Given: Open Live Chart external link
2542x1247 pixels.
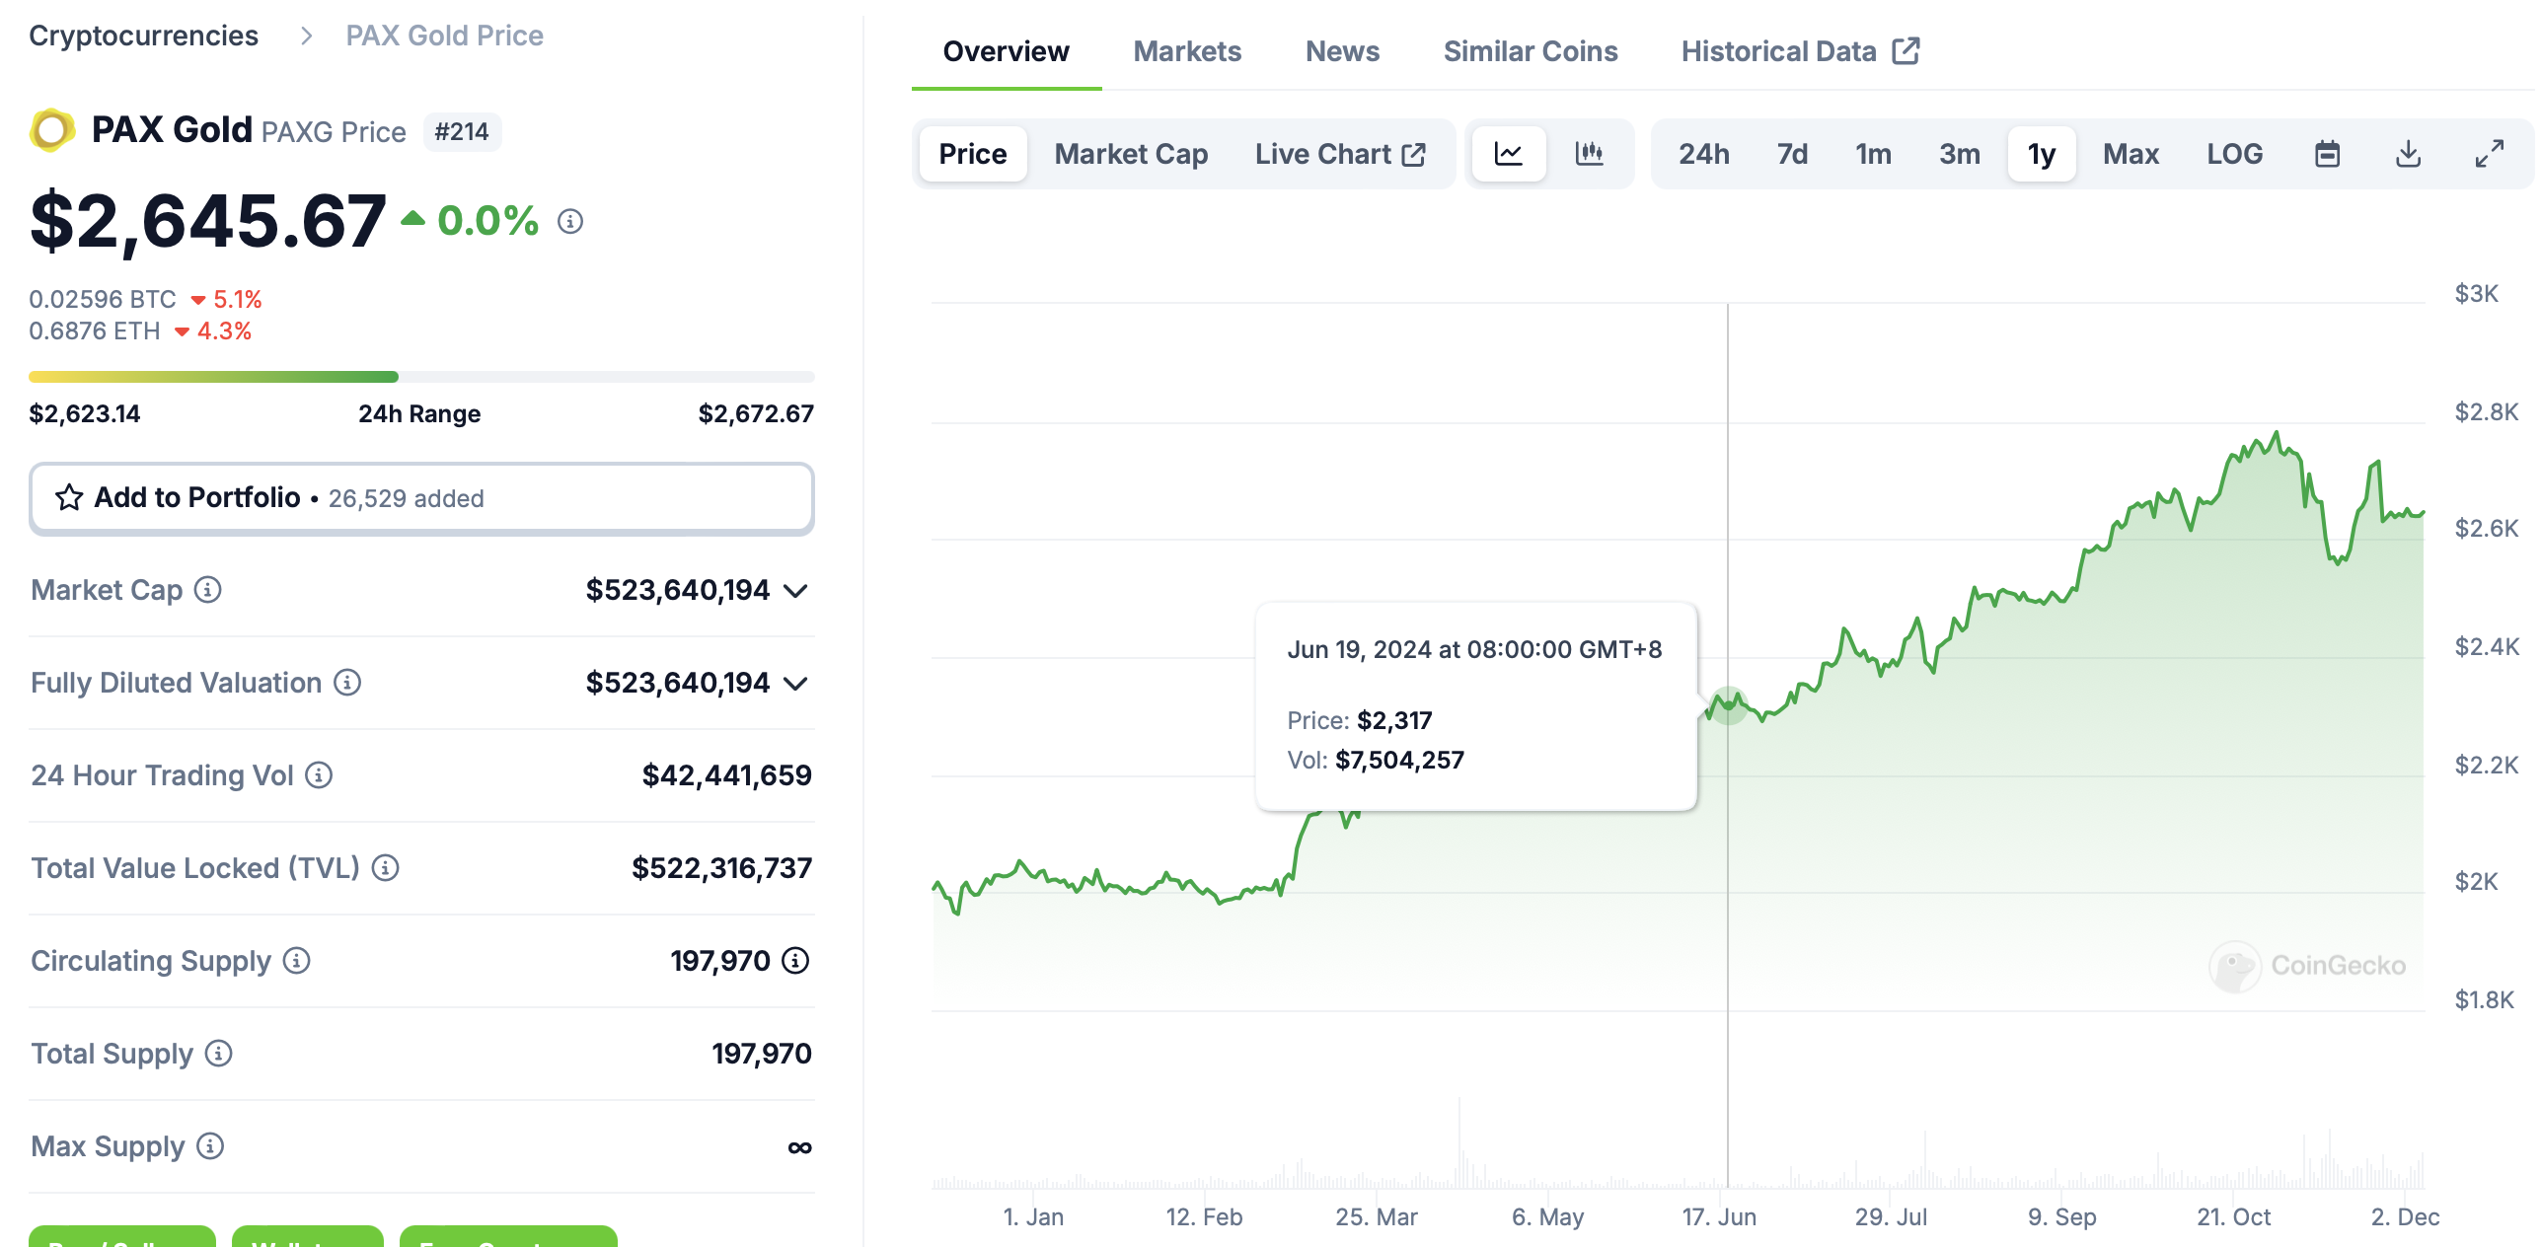Looking at the screenshot, I should pos(1339,154).
